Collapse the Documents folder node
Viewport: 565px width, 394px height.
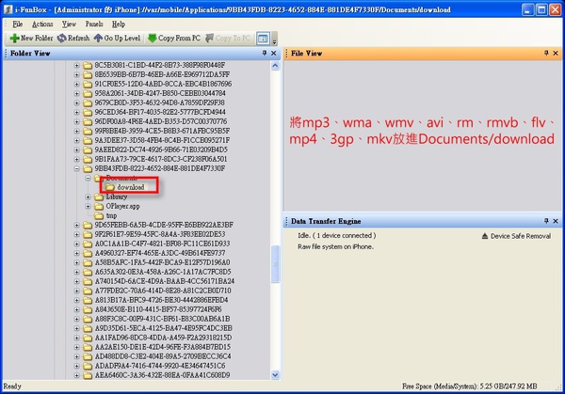(88, 178)
